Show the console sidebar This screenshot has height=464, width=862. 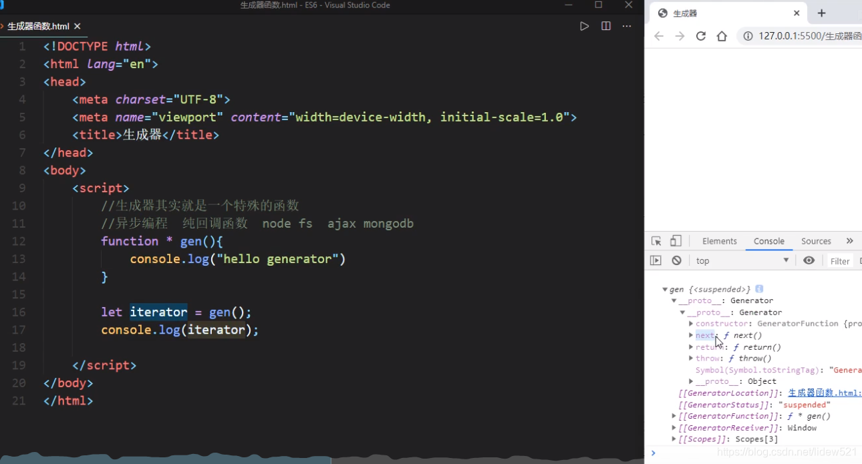tap(656, 260)
